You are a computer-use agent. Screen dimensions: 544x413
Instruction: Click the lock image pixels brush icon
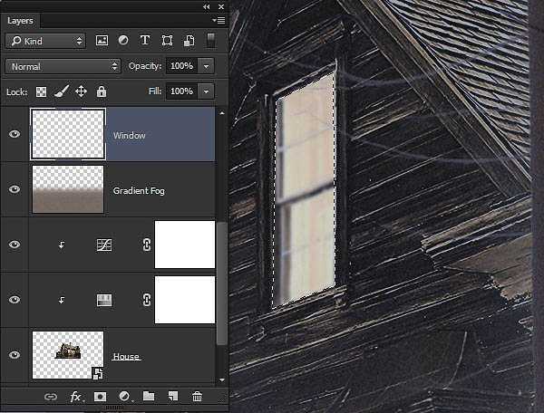click(61, 91)
